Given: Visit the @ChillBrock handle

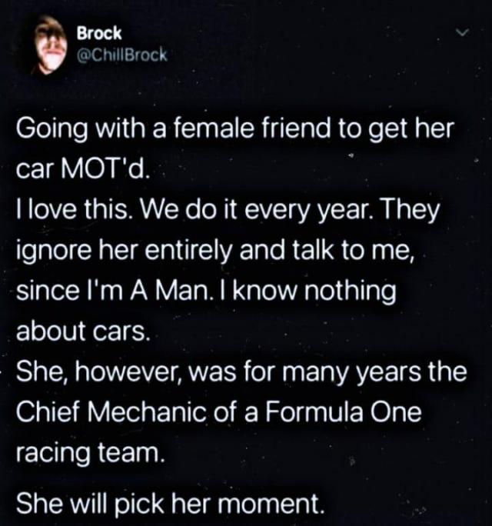Looking at the screenshot, I should (x=121, y=55).
